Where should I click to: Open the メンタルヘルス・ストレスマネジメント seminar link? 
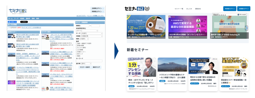click(61, 76)
